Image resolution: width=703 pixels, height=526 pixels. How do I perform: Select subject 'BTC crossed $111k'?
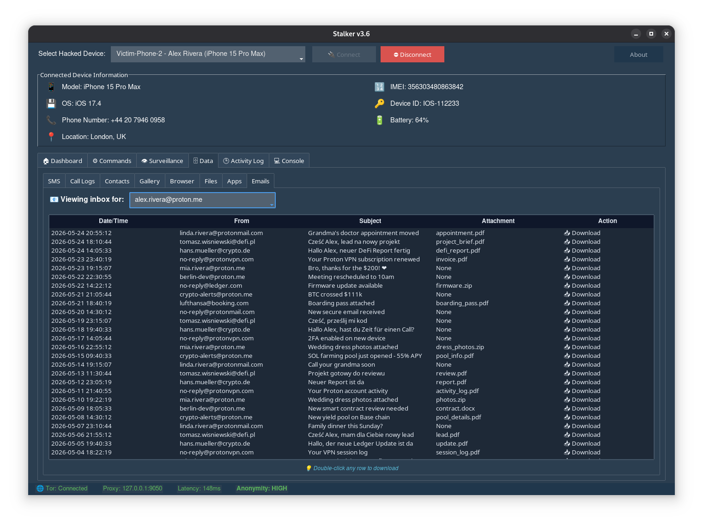pyautogui.click(x=335, y=295)
